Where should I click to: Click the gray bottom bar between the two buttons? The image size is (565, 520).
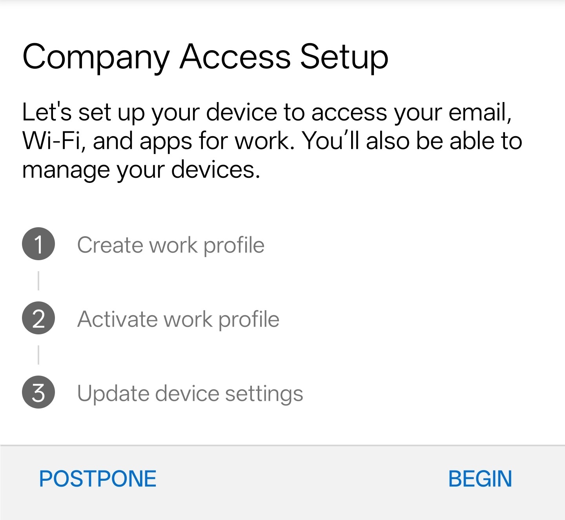302,479
